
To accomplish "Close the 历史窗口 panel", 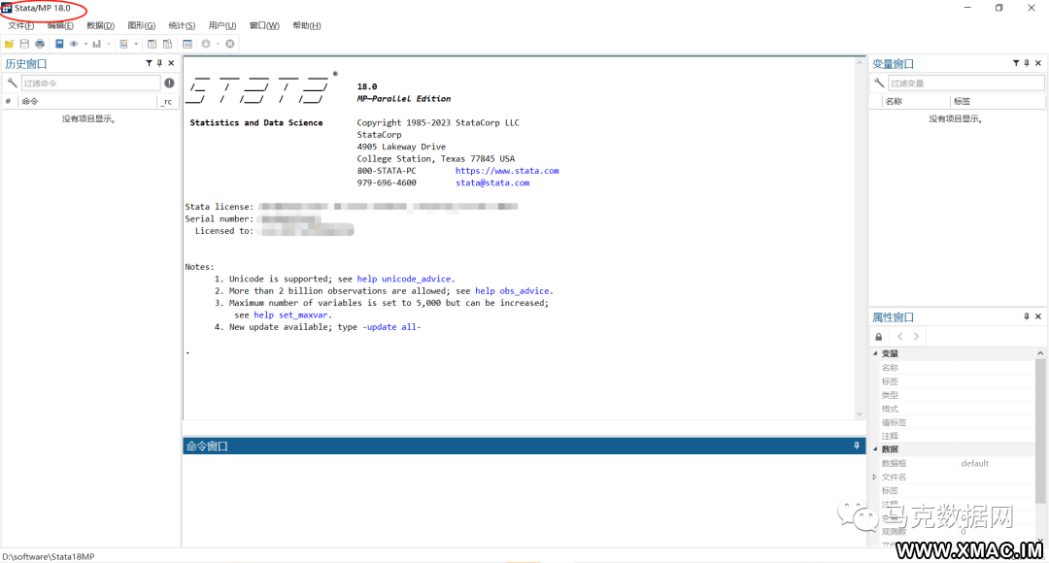I will pos(171,63).
